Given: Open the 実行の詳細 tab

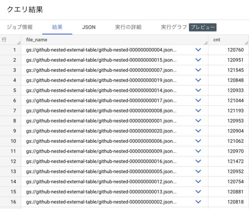Looking at the screenshot, I should 128,27.
